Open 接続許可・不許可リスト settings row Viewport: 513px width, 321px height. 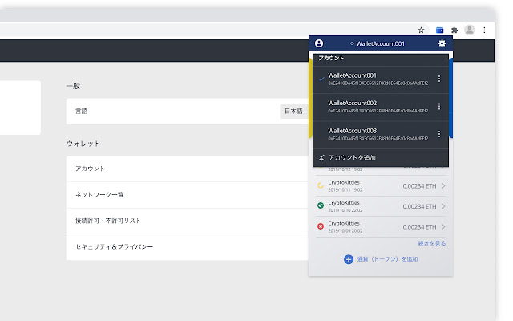(x=187, y=221)
